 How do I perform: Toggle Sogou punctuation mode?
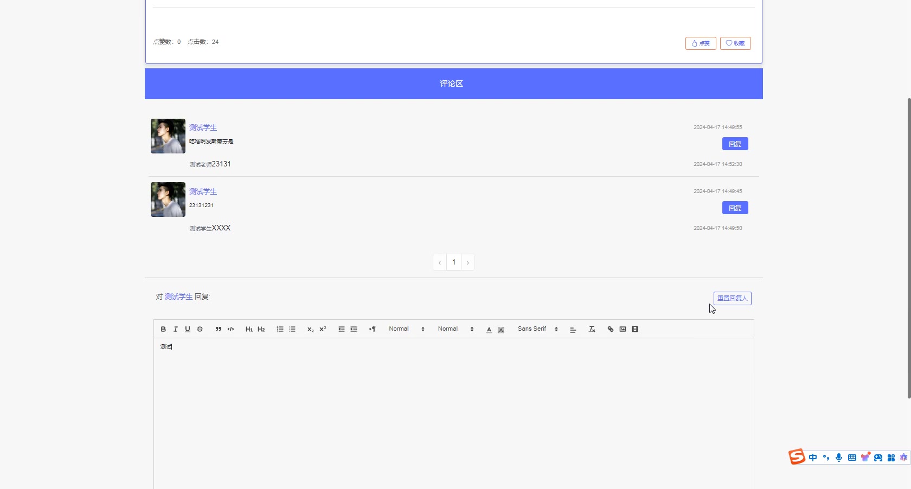[826, 458]
